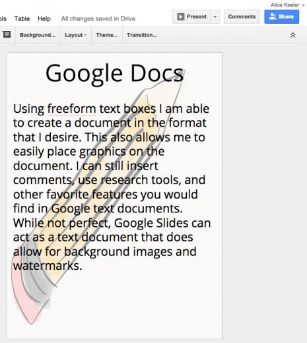The height and width of the screenshot is (343, 307).
Task: Open the Theme… chooser
Action: [107, 35]
